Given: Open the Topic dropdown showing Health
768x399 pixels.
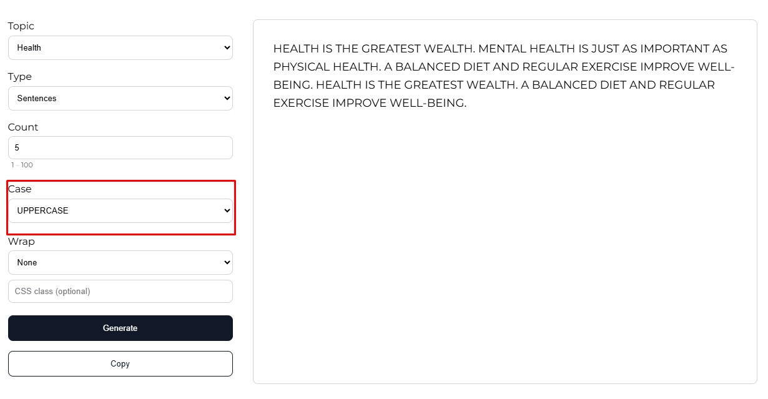Looking at the screenshot, I should pyautogui.click(x=120, y=47).
